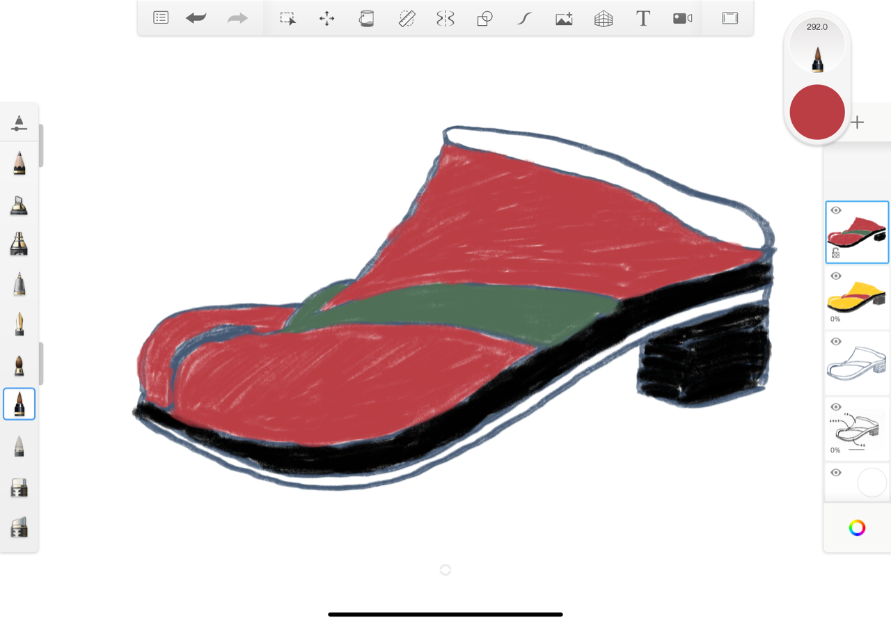
Task: Hide the red shoe layer
Action: point(836,210)
